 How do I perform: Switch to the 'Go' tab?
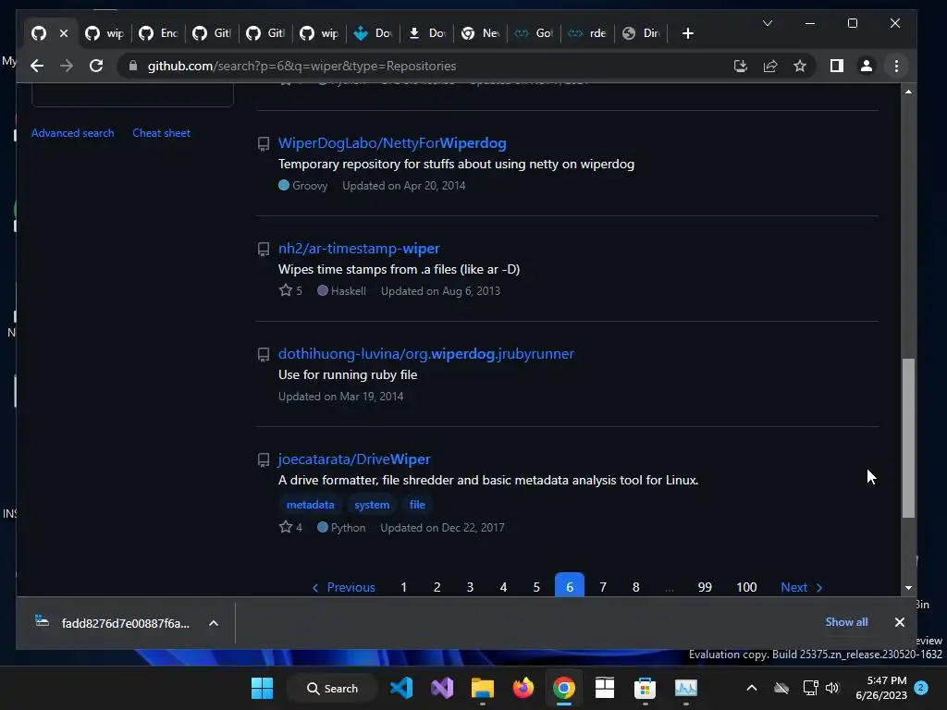click(x=535, y=33)
